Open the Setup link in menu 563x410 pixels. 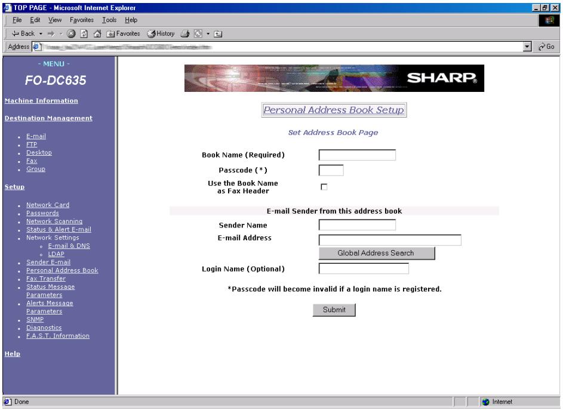click(x=14, y=187)
